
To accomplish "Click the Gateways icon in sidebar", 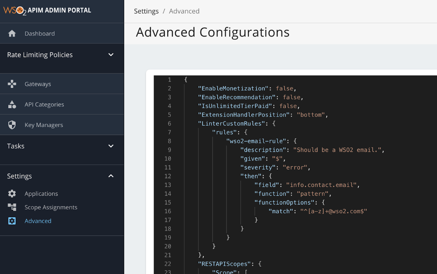I will (x=12, y=84).
